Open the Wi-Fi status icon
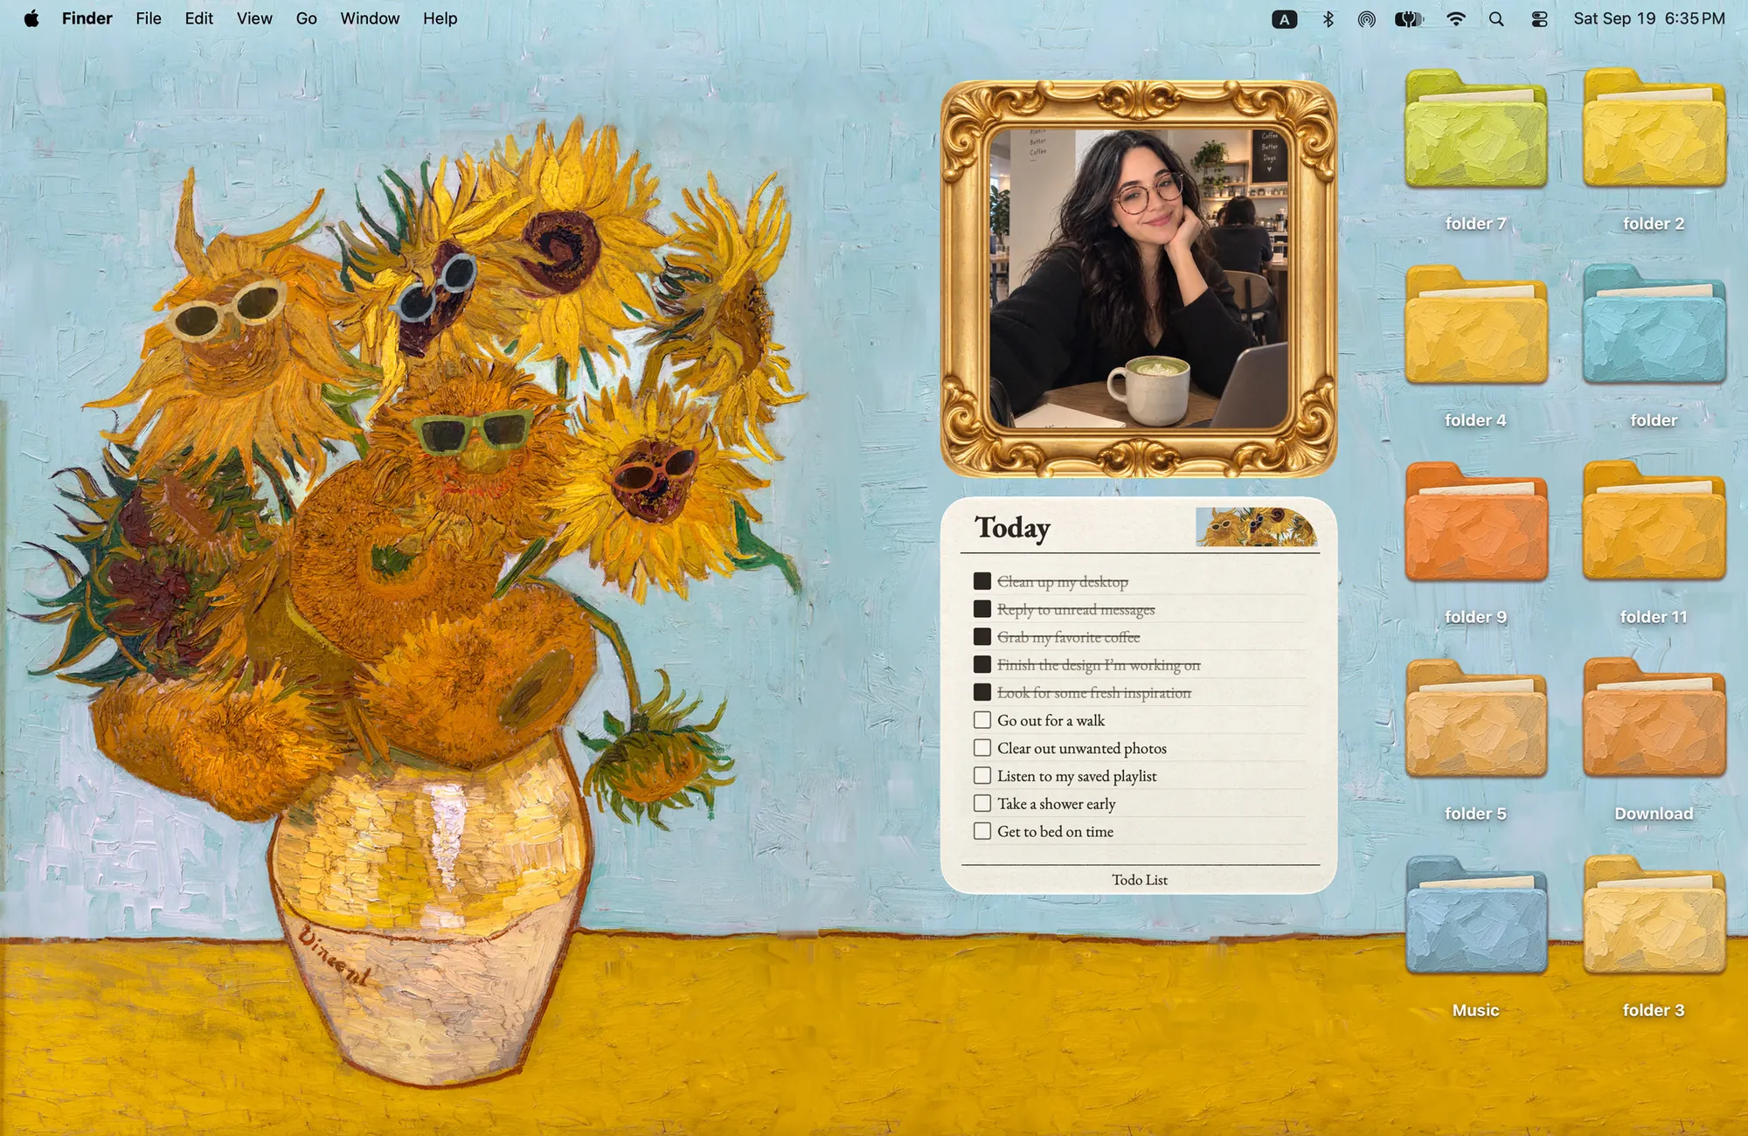The image size is (1748, 1136). 1455,19
